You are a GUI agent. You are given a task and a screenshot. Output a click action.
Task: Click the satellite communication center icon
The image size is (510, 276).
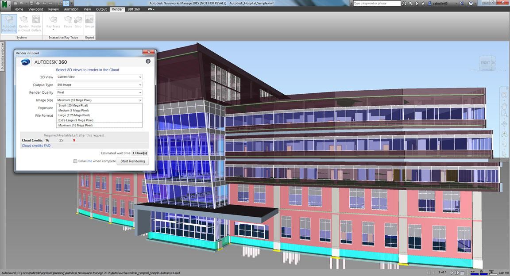[417, 3]
